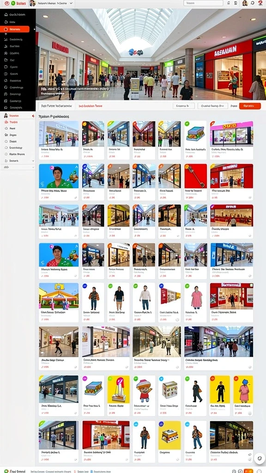Click the red profile icon at far top right

pos(260,3)
